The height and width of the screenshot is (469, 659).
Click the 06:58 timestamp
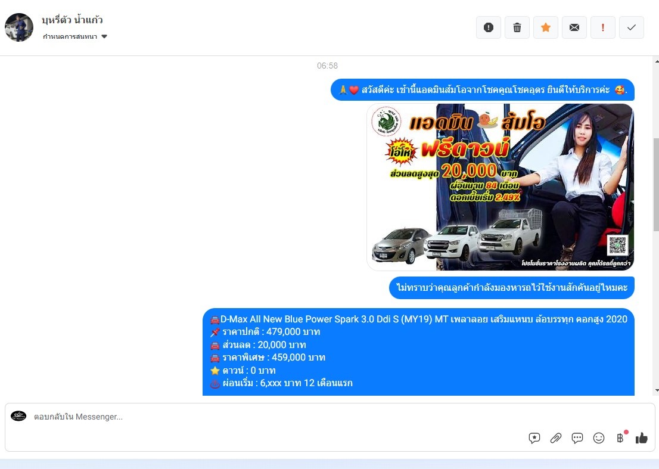[x=327, y=66]
